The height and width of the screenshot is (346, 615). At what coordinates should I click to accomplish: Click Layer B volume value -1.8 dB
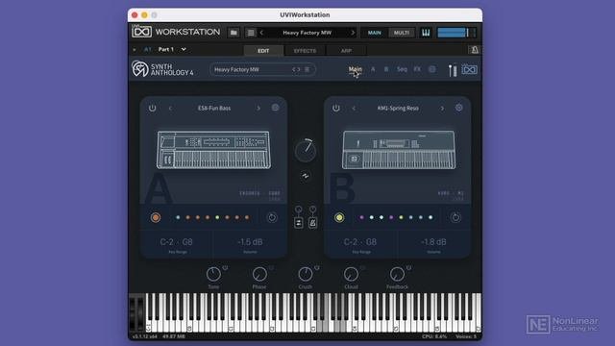[x=433, y=242]
